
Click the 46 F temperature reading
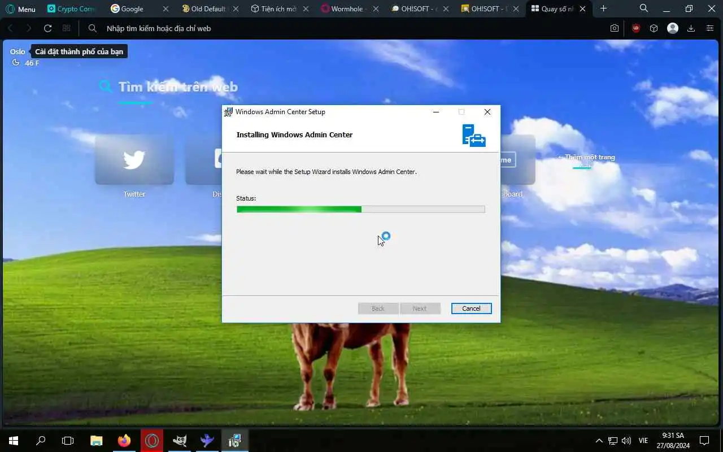coord(32,63)
